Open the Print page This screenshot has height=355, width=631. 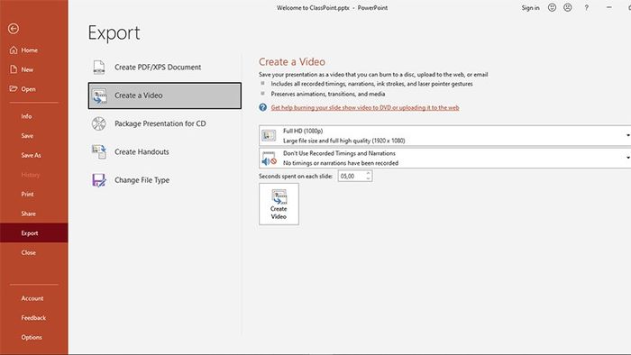click(x=27, y=195)
